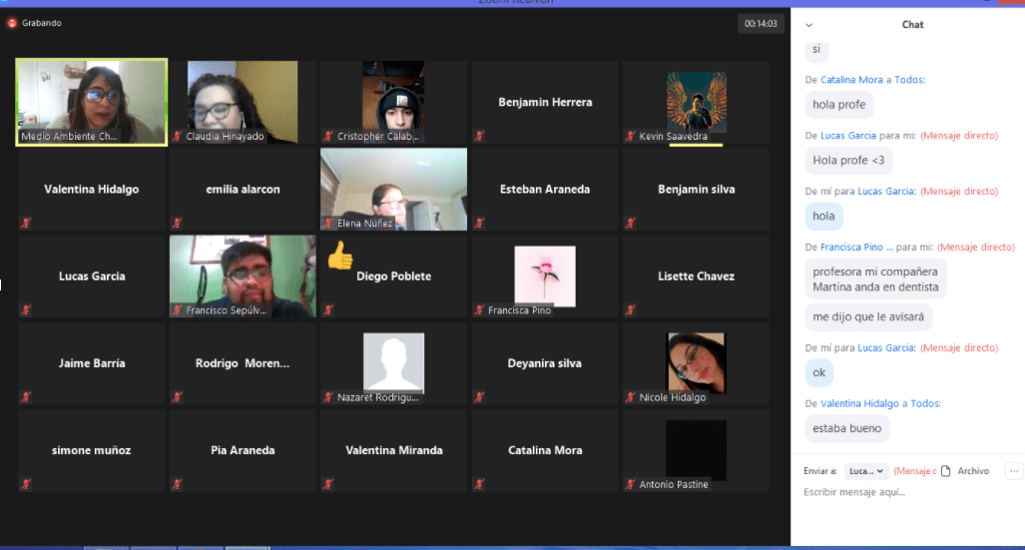Click the muted mic icon on Valentina Miranda
1025x550 pixels.
click(x=328, y=484)
